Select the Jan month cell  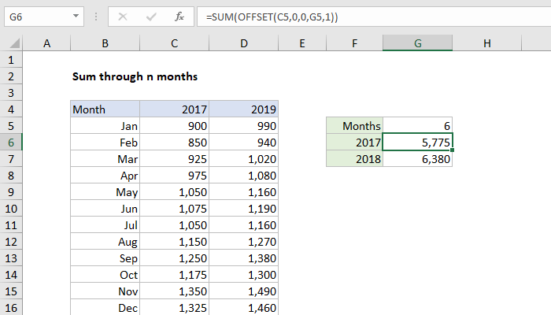[105, 126]
